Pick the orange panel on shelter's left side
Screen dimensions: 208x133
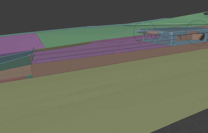point(153,32)
